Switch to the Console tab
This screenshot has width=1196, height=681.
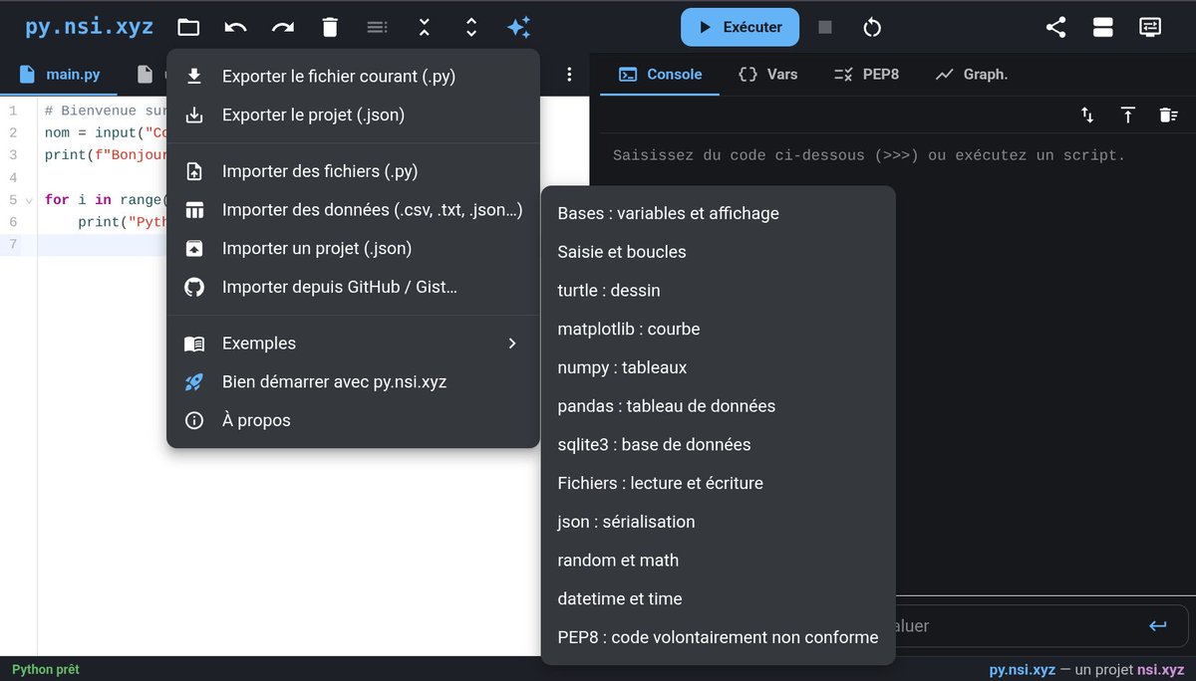(x=660, y=75)
